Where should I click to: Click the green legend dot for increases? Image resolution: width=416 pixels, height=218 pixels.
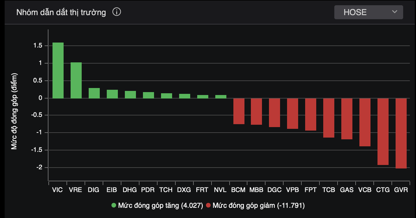tap(114, 205)
